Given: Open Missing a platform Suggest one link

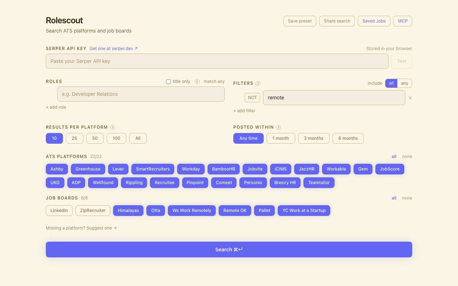Looking at the screenshot, I should point(81,228).
